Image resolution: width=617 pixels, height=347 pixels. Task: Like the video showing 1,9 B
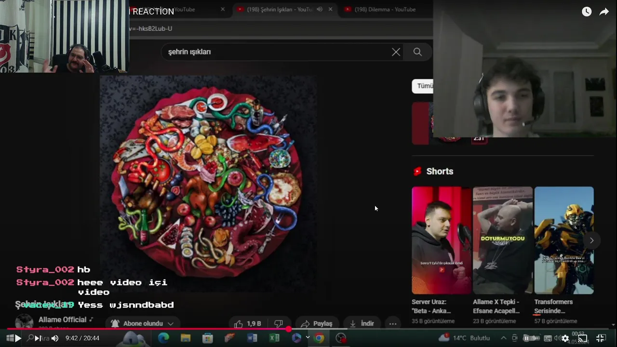pyautogui.click(x=248, y=323)
